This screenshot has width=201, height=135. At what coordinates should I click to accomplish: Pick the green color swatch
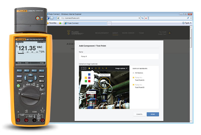(86, 81)
